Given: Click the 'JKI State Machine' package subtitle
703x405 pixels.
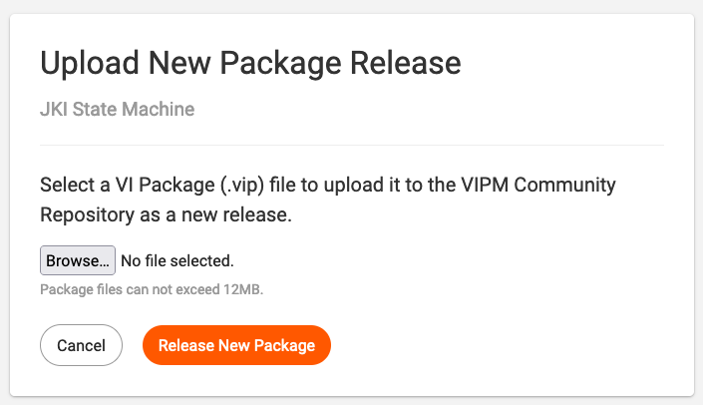Looking at the screenshot, I should click(118, 109).
